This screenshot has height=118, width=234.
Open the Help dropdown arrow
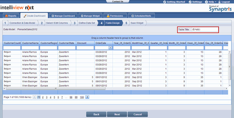(x=215, y=2)
